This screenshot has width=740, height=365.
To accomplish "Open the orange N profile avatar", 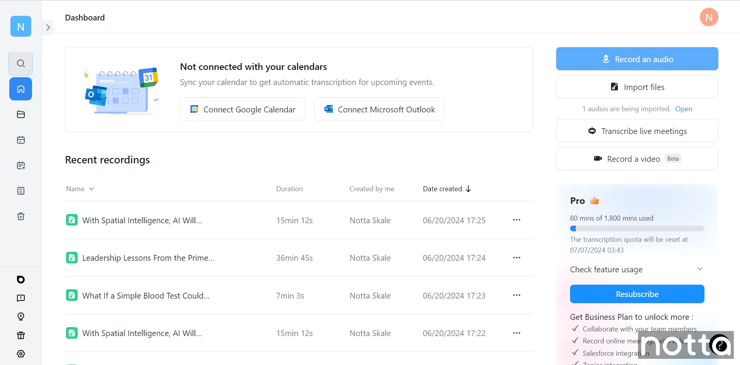I will (709, 17).
